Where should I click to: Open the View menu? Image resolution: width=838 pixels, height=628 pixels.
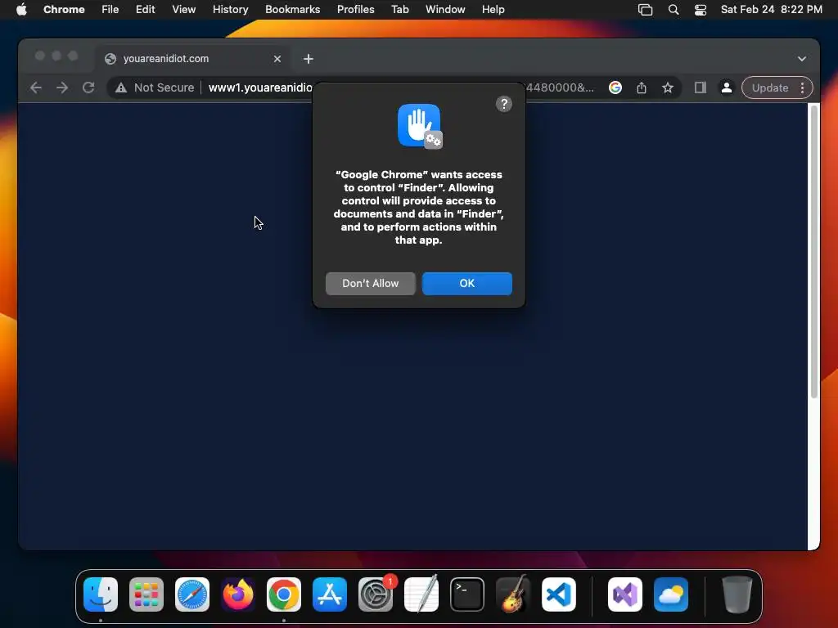pos(183,10)
